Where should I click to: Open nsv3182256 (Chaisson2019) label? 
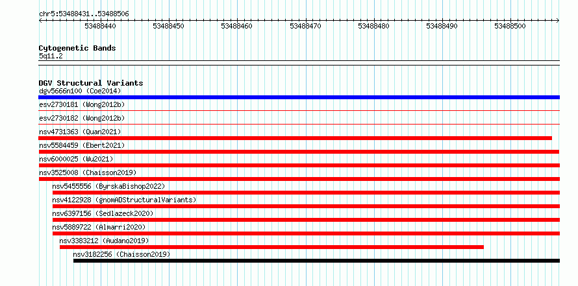pos(121,254)
